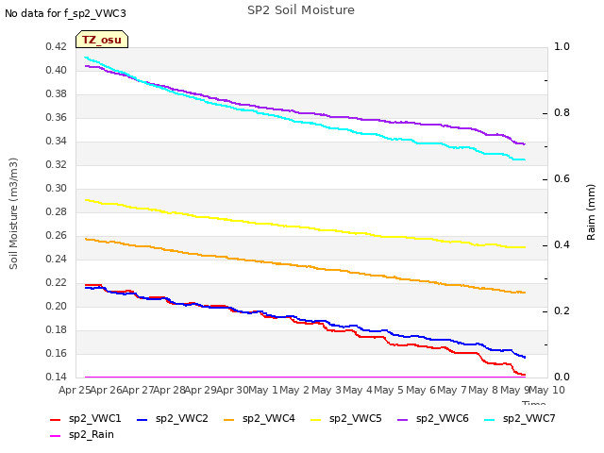Click the Raim (mm) right axis label
604x453 pixels.
pos(591,212)
